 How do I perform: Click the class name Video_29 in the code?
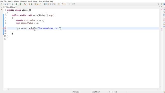[x=26, y=10]
